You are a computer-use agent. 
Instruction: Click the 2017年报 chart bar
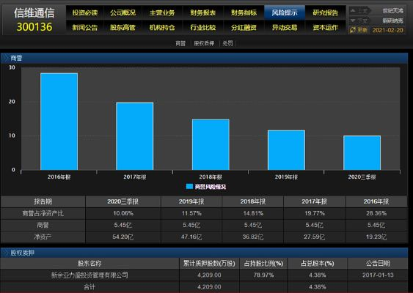click(134, 136)
